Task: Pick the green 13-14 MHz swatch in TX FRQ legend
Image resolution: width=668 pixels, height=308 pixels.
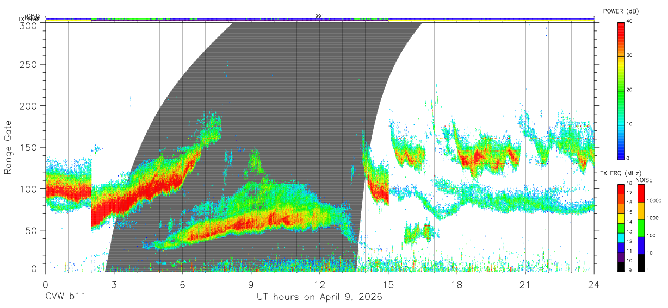Action: click(621, 227)
